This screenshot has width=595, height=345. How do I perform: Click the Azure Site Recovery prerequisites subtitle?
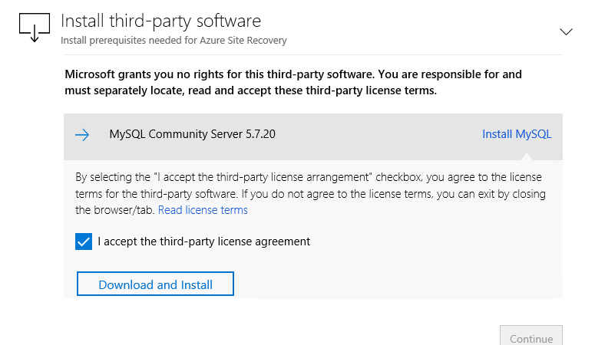(x=174, y=40)
